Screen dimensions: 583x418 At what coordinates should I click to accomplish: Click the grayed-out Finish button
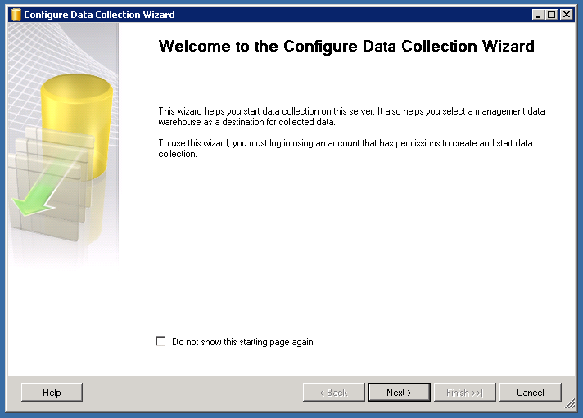[x=464, y=393]
